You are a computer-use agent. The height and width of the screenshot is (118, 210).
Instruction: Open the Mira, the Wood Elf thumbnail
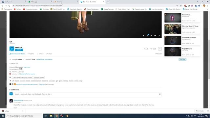[x=173, y=29]
